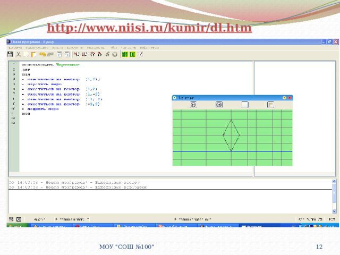Click the grey stop gear icon

pos(115,54)
